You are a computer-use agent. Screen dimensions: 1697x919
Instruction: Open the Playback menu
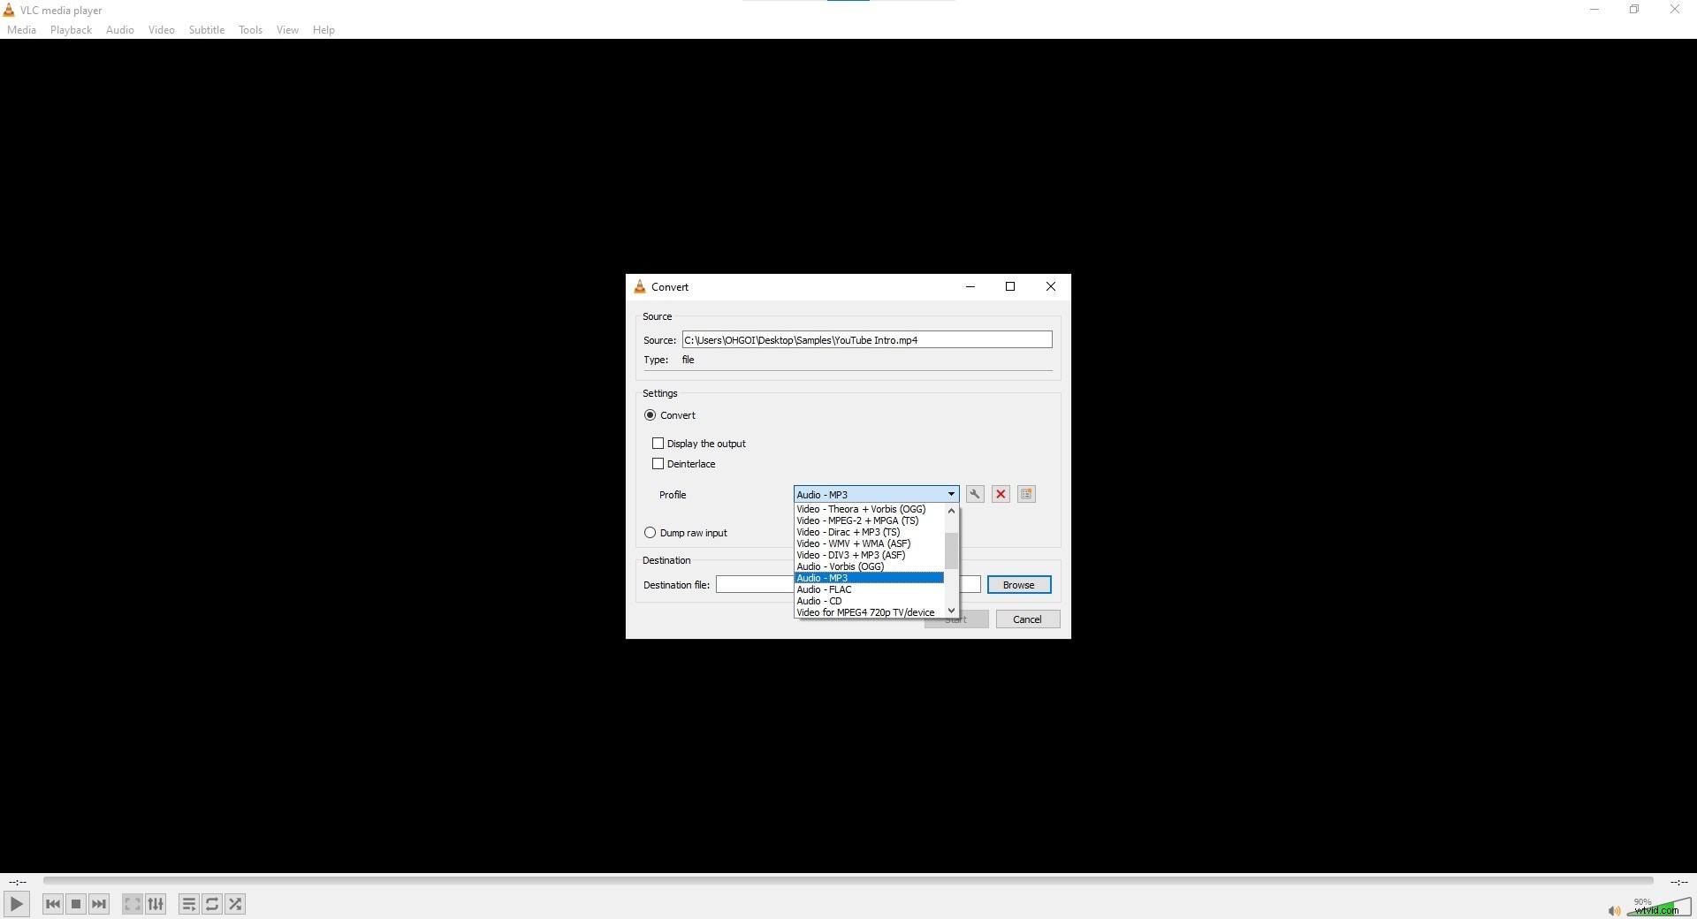click(x=70, y=29)
